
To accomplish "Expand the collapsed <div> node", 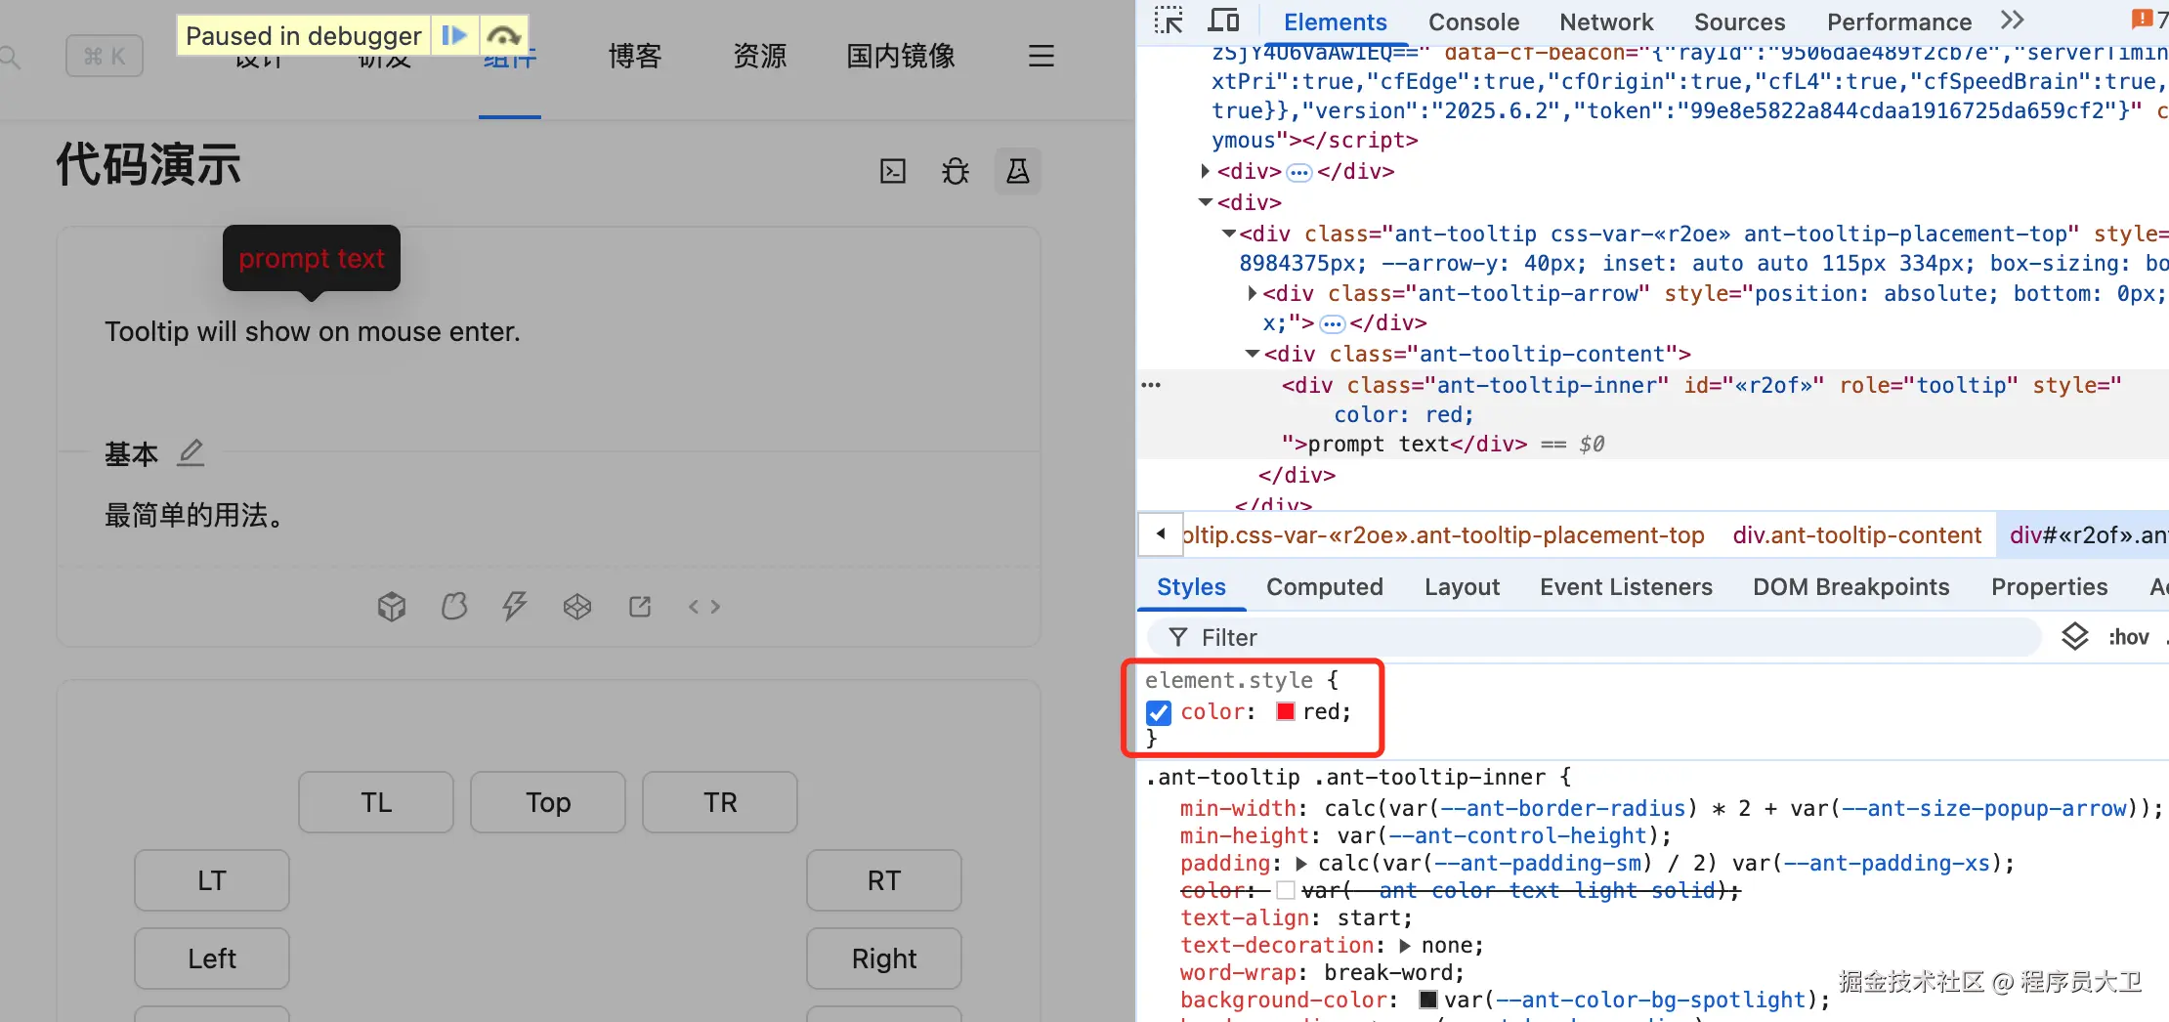I will (1205, 171).
